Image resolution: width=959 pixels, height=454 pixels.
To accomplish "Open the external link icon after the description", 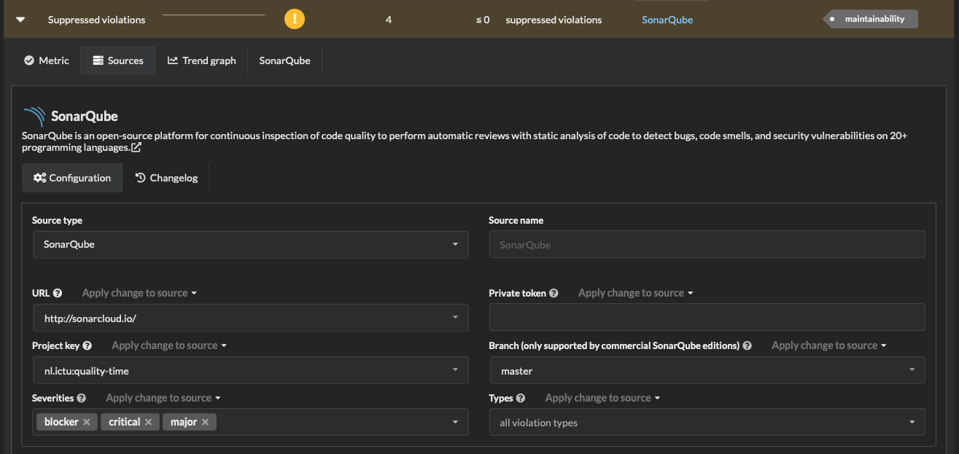I will click(x=136, y=147).
